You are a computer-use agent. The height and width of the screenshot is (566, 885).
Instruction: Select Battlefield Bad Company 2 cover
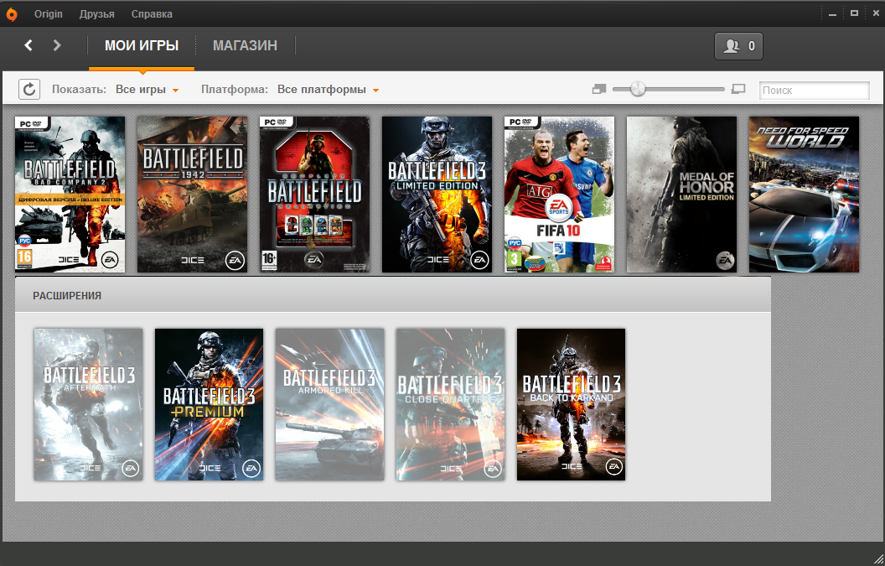click(70, 195)
